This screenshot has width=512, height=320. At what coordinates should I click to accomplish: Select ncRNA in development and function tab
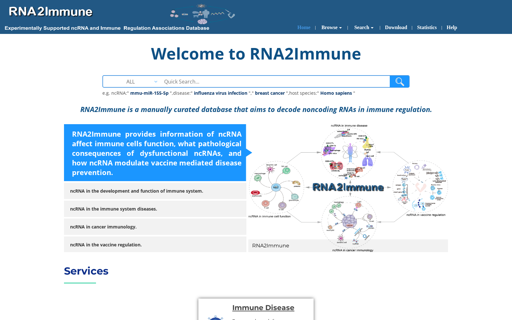point(155,191)
